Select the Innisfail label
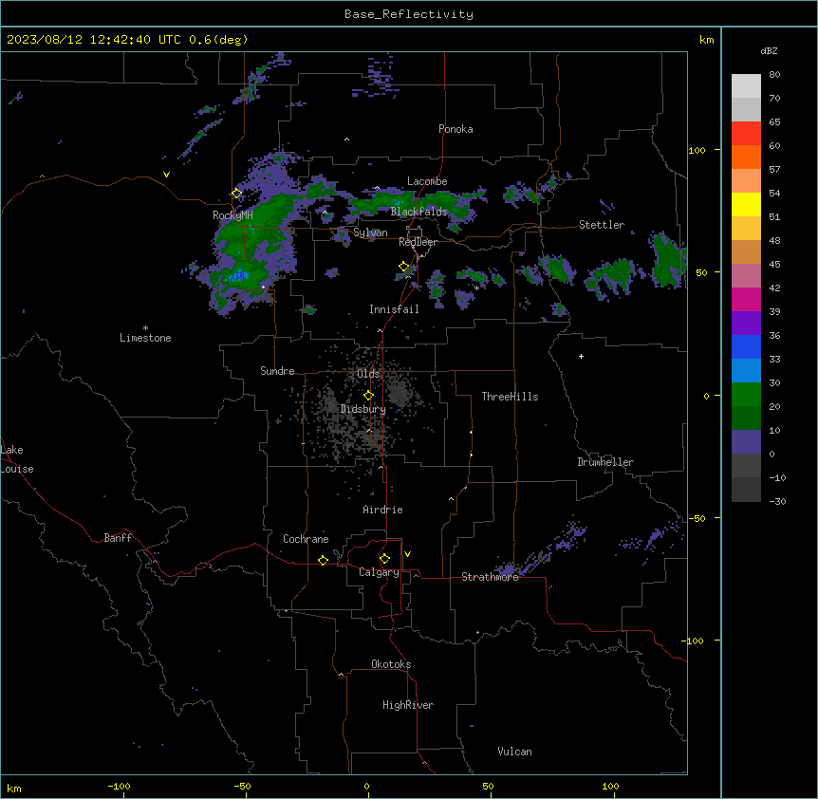 pos(394,309)
